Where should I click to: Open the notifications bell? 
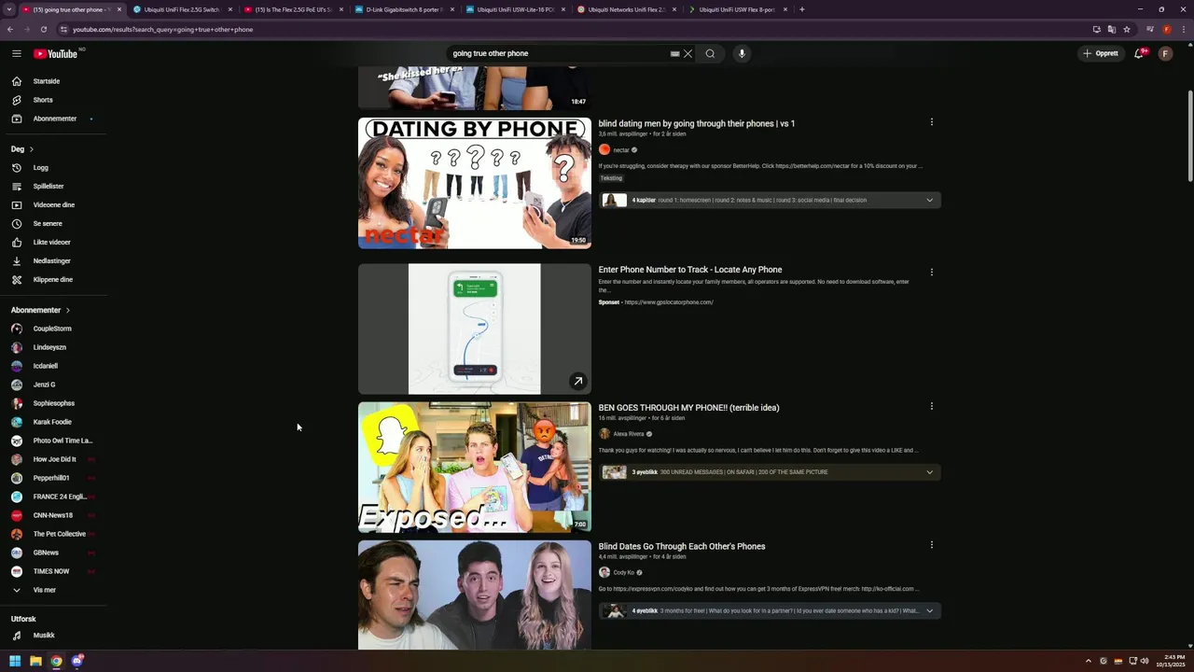1139,53
